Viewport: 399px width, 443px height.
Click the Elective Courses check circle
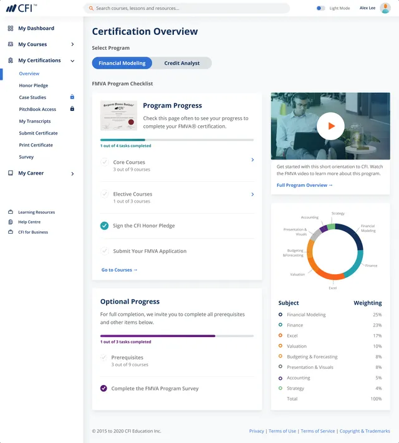coord(105,194)
